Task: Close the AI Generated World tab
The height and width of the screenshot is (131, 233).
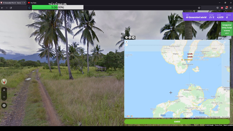Action: coord(24,3)
